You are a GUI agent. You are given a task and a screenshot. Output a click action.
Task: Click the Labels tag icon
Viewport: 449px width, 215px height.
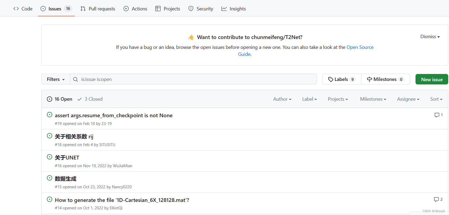(x=331, y=79)
